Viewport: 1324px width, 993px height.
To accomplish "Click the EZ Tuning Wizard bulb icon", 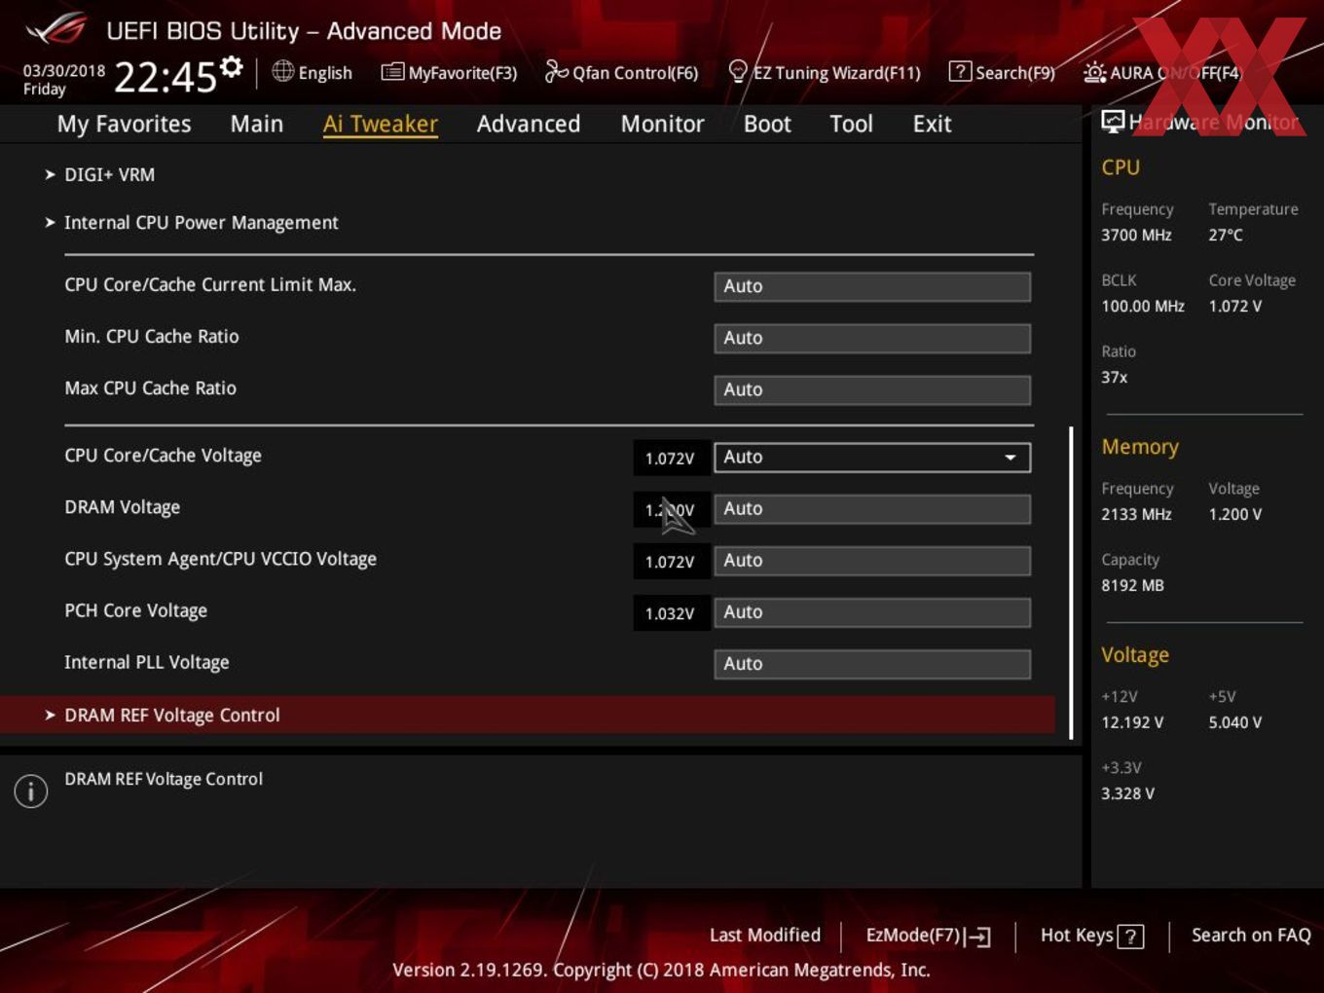I will tap(738, 71).
